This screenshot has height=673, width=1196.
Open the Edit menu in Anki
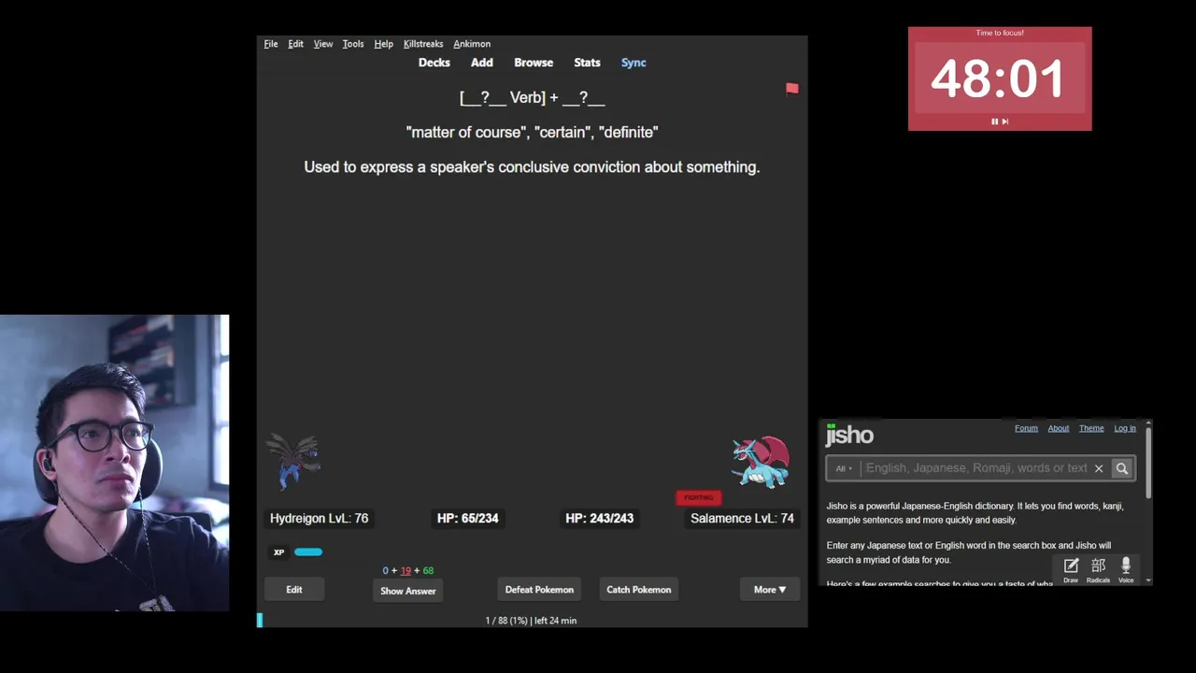(295, 44)
